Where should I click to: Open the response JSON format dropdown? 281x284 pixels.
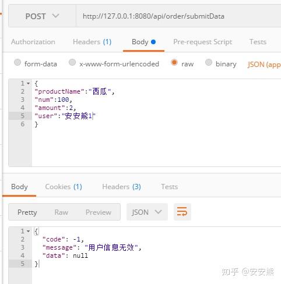147,212
